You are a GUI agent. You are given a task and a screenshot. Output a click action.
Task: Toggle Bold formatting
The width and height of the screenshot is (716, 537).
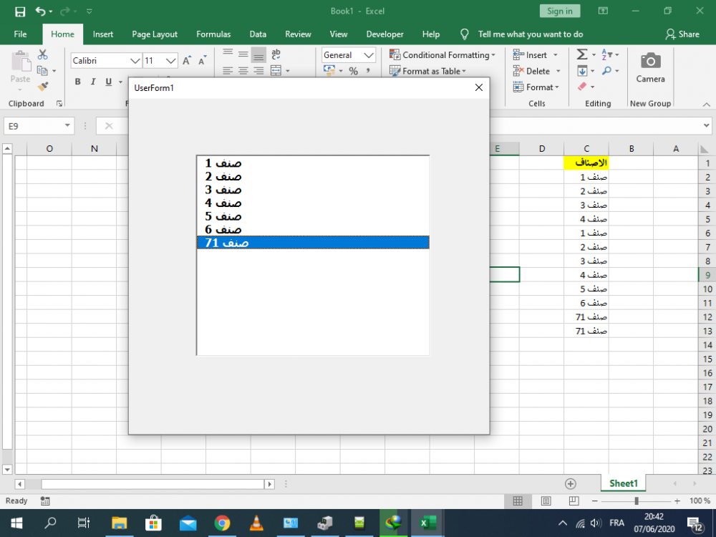78,82
